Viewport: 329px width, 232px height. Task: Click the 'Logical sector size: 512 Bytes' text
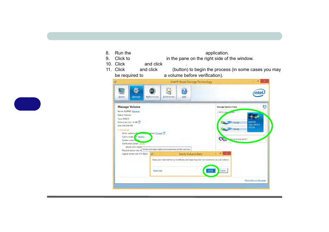click(x=135, y=154)
